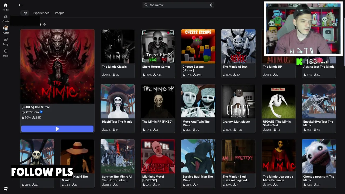Screen dimensions: 345x194
Task: Click 18% rating on Jealousy s Maze
Action: click(x=267, y=185)
